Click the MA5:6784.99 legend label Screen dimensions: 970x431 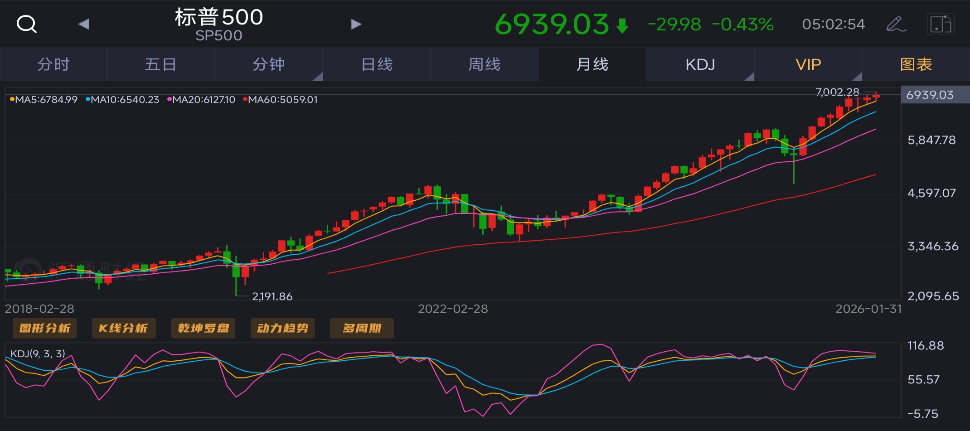[44, 100]
